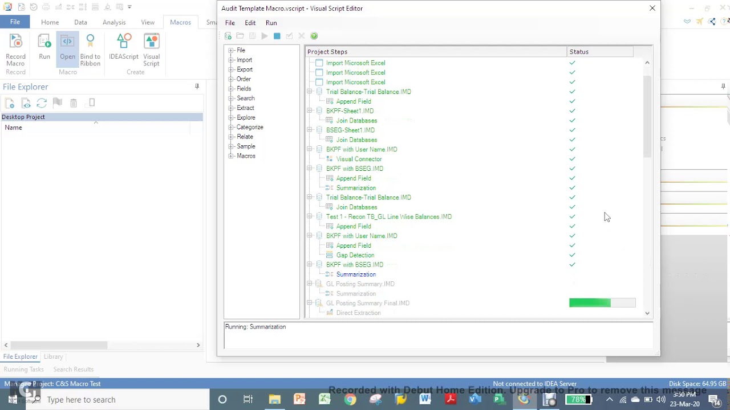The width and height of the screenshot is (730, 410).
Task: Select the Search item in task tree
Action: pos(246,98)
